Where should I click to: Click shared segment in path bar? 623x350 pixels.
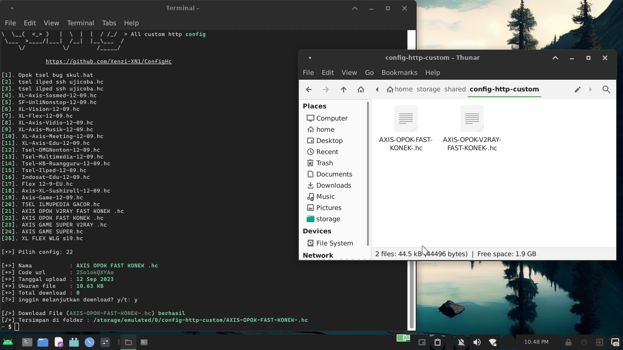[x=455, y=89]
